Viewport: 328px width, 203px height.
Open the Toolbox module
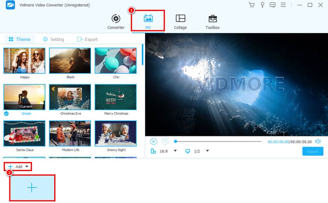pos(212,21)
